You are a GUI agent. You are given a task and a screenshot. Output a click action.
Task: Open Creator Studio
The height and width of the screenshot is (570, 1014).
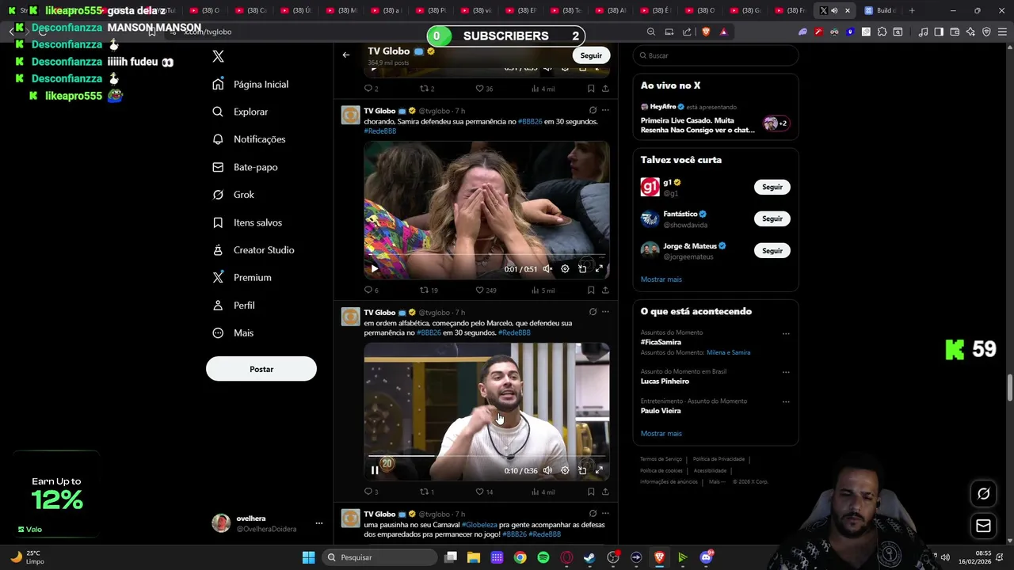(253, 250)
